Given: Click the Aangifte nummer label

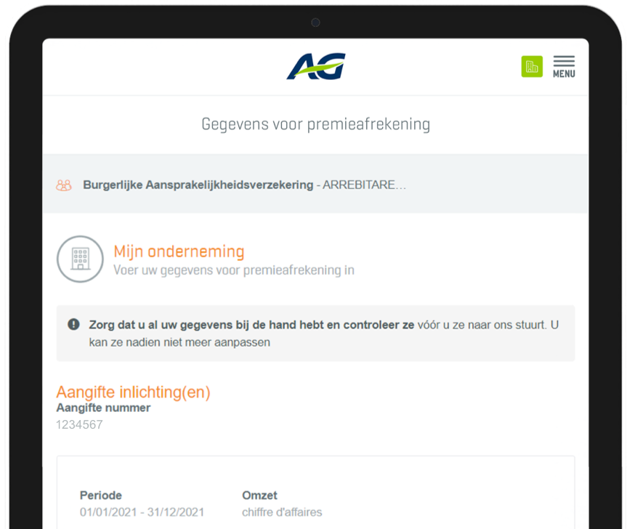Looking at the screenshot, I should (x=103, y=408).
